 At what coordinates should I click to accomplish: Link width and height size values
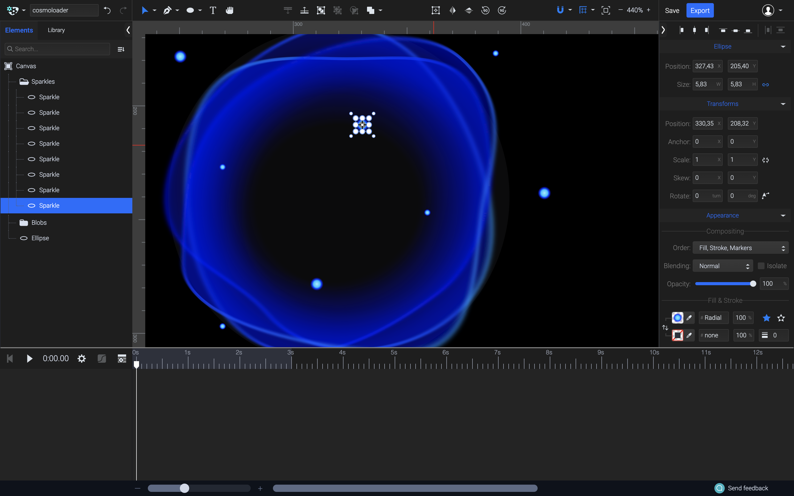766,84
